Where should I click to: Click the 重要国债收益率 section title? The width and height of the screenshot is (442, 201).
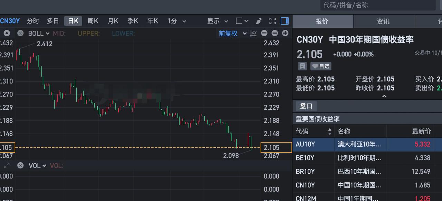click(318, 119)
